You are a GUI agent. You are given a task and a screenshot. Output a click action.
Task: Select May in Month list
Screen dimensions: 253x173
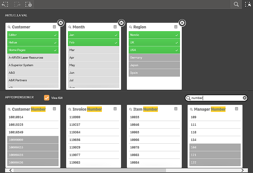click(93, 65)
